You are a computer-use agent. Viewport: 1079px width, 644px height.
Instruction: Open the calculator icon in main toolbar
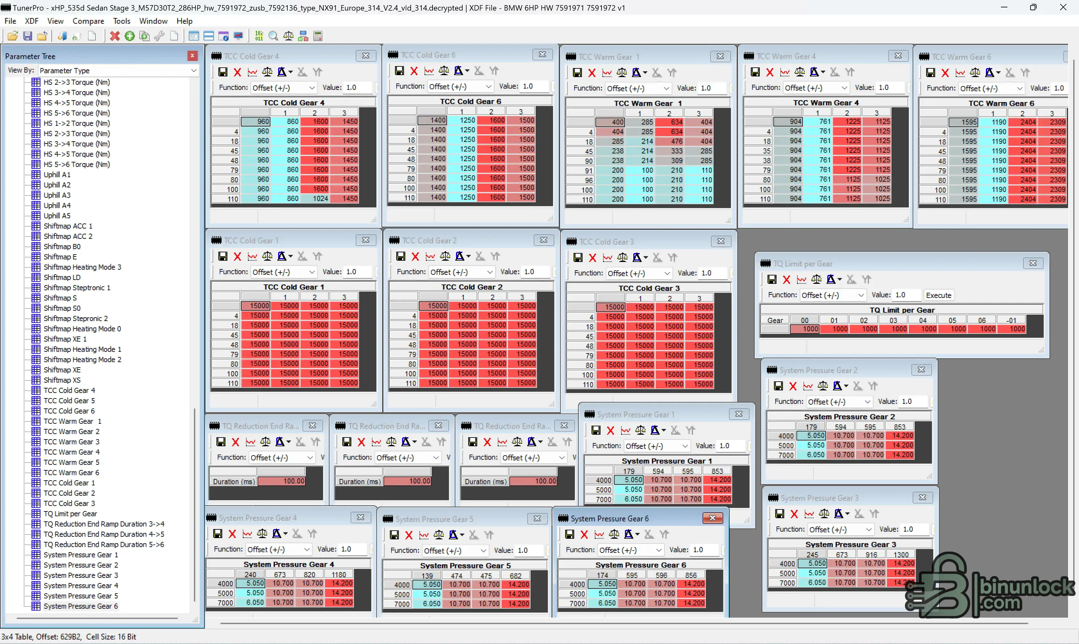(318, 36)
